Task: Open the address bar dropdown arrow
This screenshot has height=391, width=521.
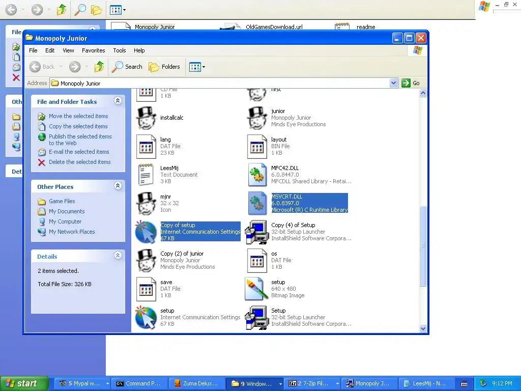Action: pyautogui.click(x=393, y=83)
